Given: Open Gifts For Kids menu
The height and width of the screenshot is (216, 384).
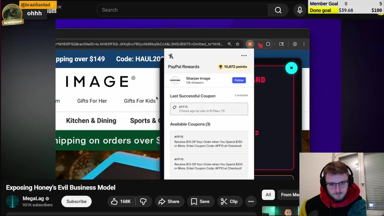Looking at the screenshot, I should 140,101.
